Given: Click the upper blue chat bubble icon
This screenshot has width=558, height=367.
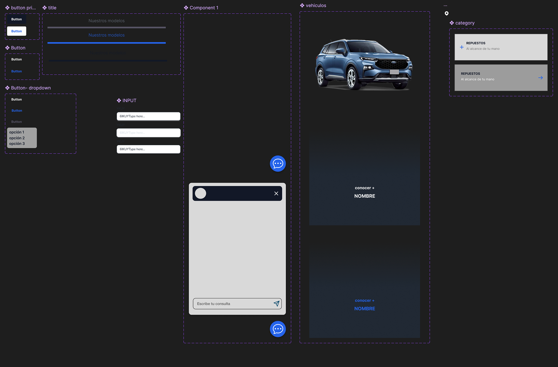Looking at the screenshot, I should coord(278,163).
